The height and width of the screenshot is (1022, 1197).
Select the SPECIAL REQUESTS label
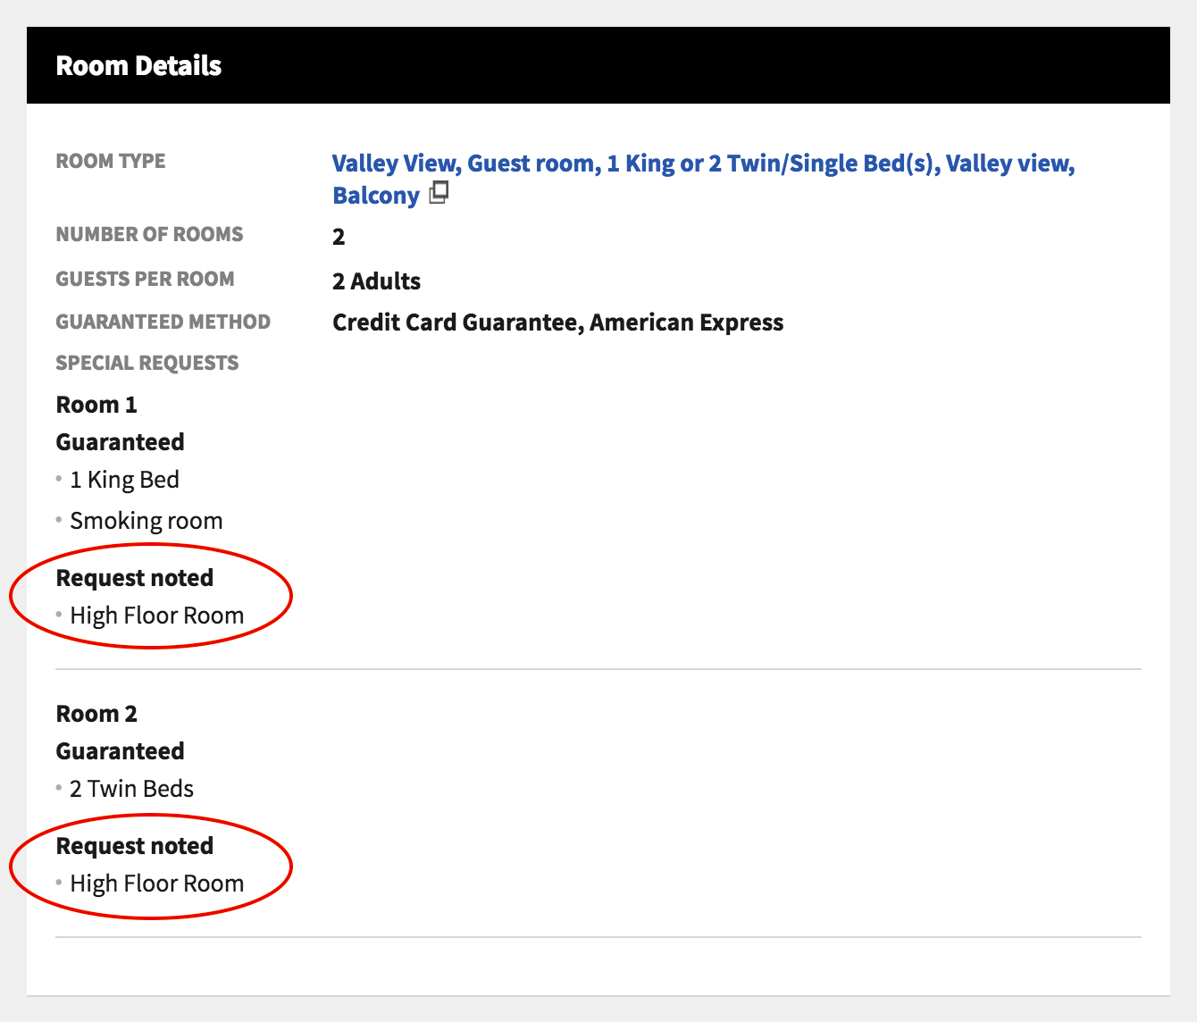[x=147, y=363]
